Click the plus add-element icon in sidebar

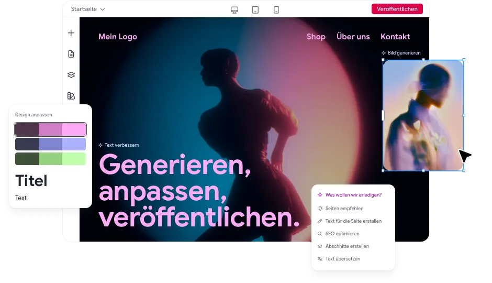[x=71, y=33]
